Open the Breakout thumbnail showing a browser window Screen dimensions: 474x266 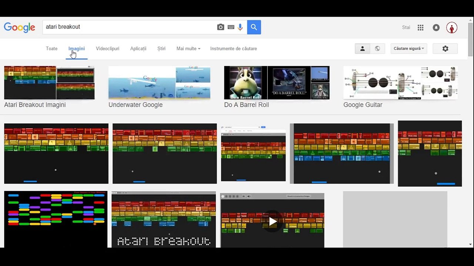click(x=253, y=153)
